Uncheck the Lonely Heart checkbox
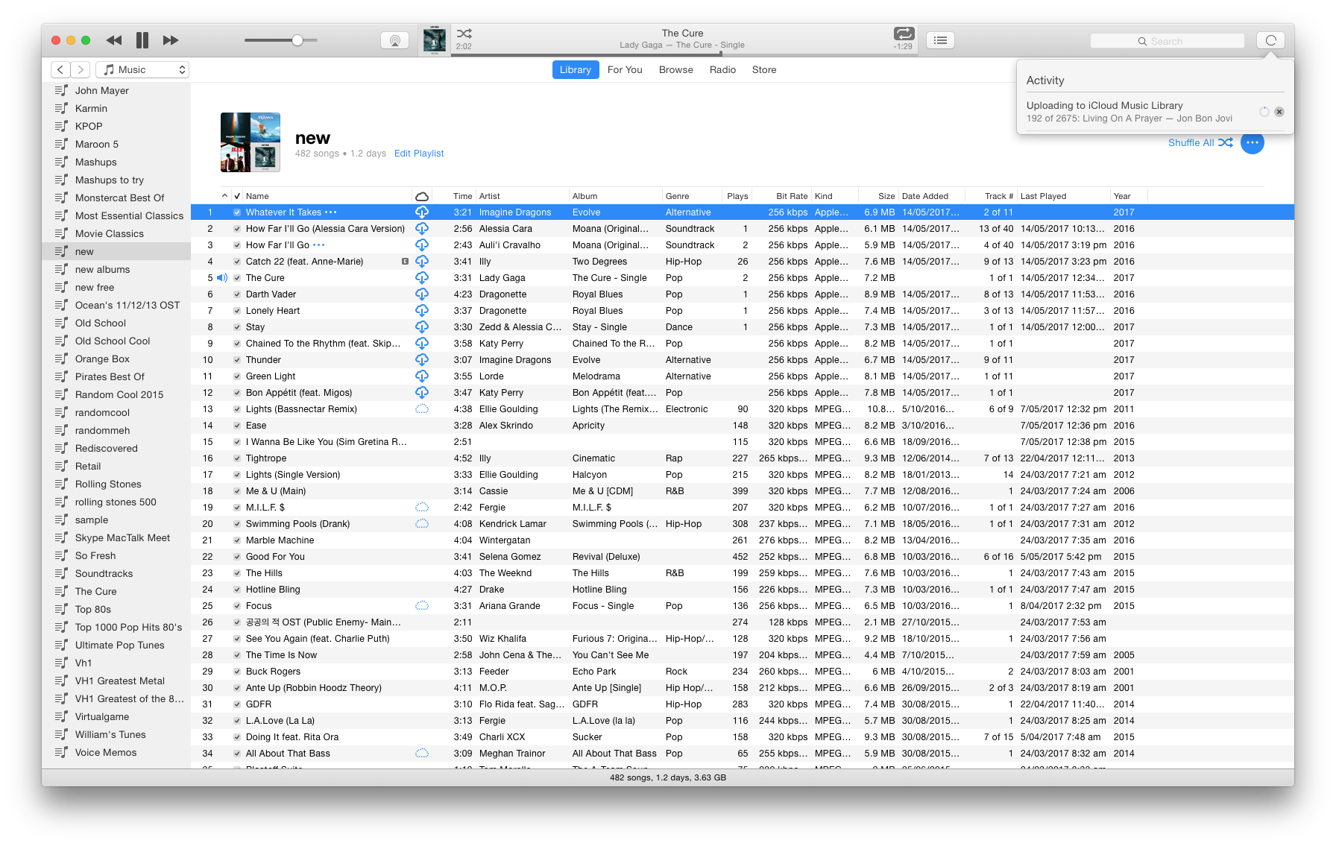This screenshot has height=846, width=1336. click(x=237, y=311)
